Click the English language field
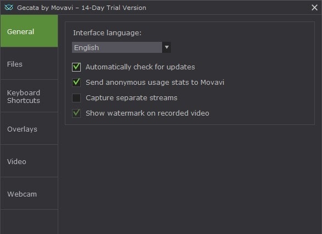The height and width of the screenshot is (234, 322). [117, 47]
